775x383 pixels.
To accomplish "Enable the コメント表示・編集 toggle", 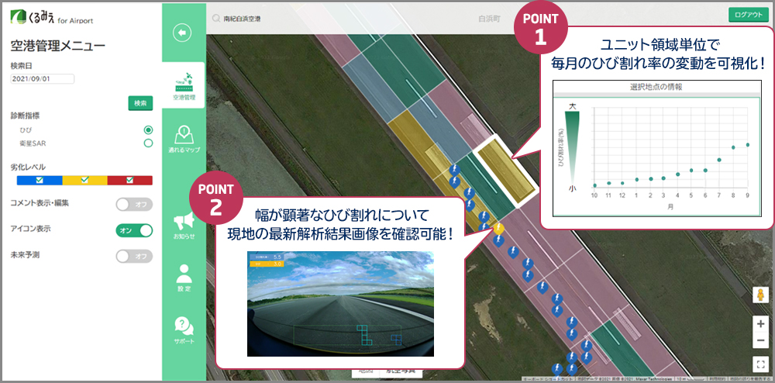I will pyautogui.click(x=133, y=205).
